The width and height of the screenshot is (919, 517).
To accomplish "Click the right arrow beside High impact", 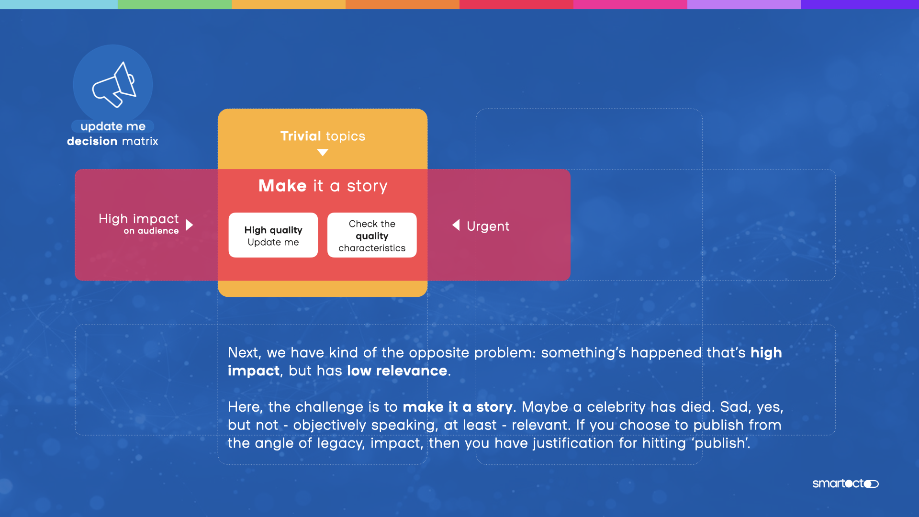I will (190, 225).
